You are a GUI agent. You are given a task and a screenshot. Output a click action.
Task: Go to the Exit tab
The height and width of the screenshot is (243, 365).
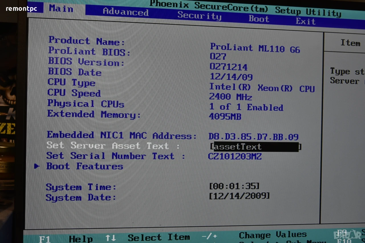pyautogui.click(x=305, y=21)
